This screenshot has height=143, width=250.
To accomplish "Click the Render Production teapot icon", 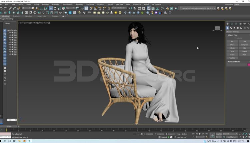I will pyautogui.click(x=176, y=8).
